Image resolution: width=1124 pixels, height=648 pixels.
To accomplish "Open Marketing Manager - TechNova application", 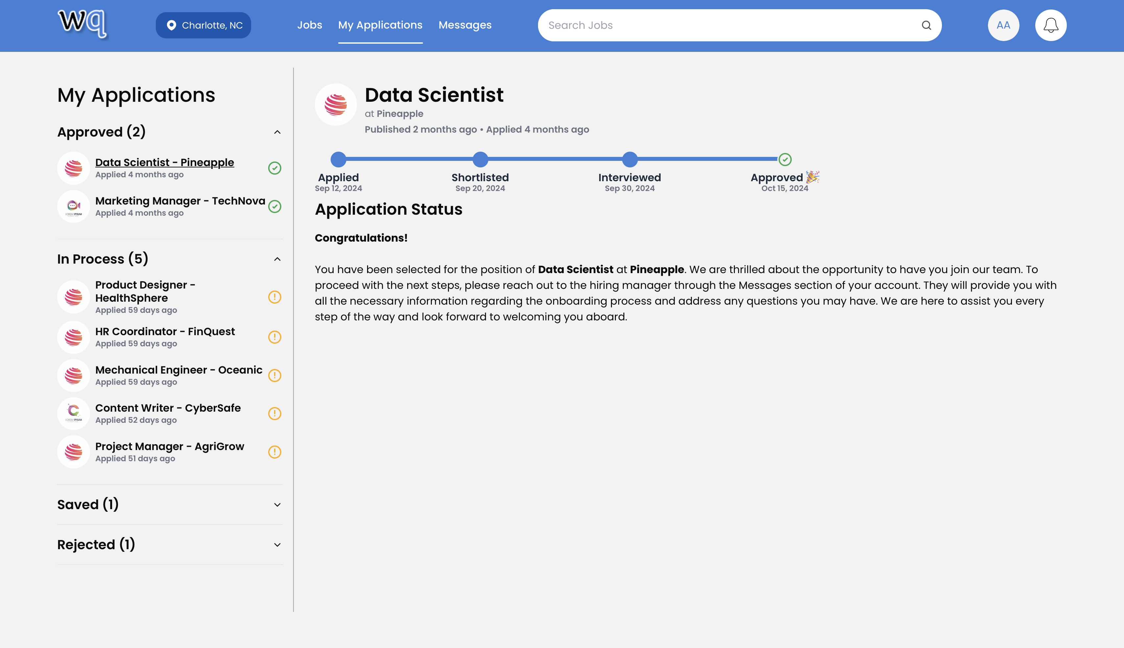I will click(180, 201).
